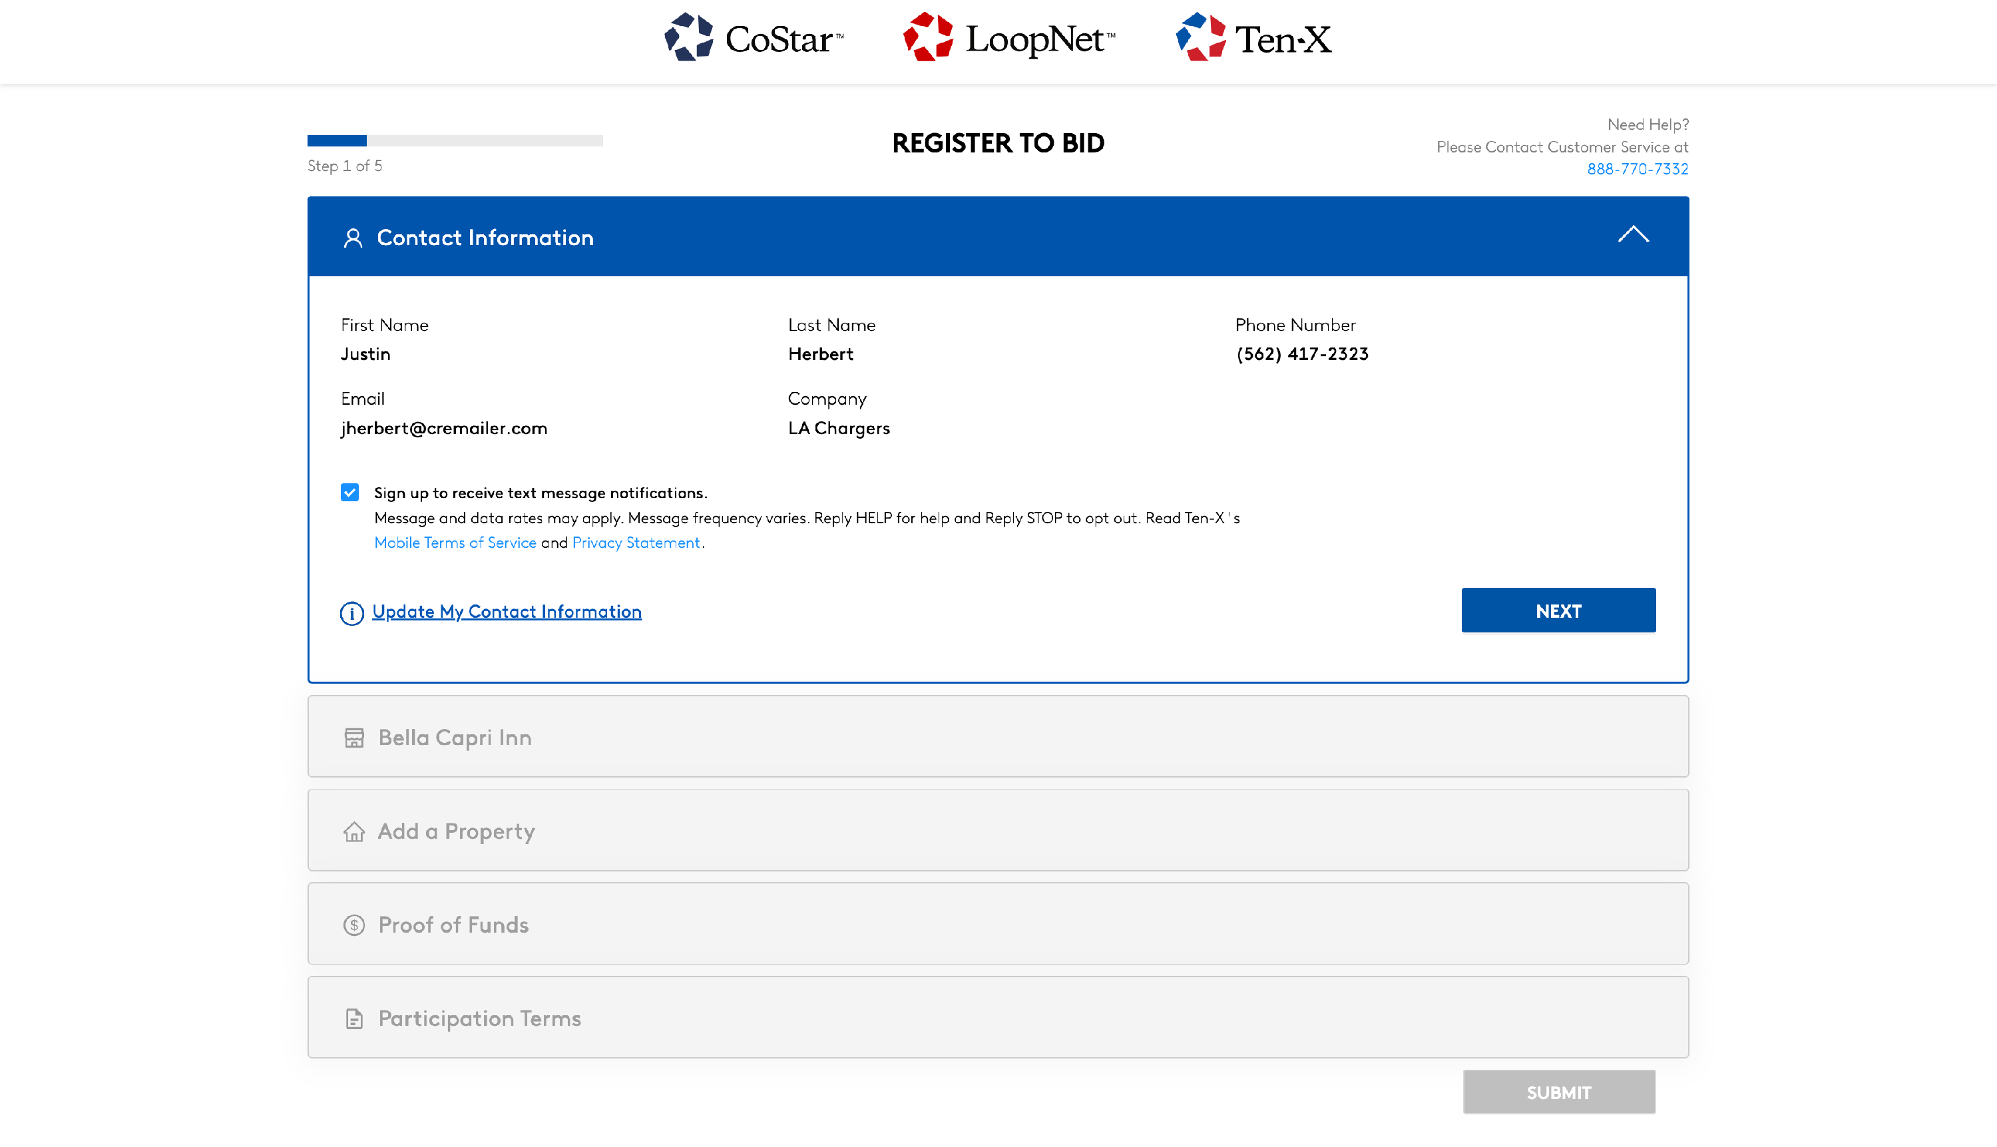
Task: Open the Mobile Terms of Service link
Action: (x=455, y=543)
